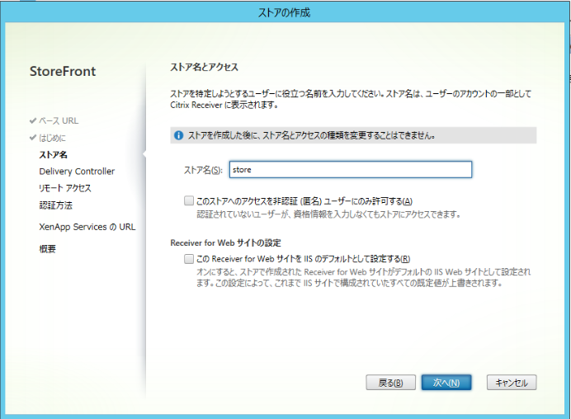Click the hint about unauthenticated users accessing store
This screenshot has width=571, height=419.
click(x=328, y=214)
